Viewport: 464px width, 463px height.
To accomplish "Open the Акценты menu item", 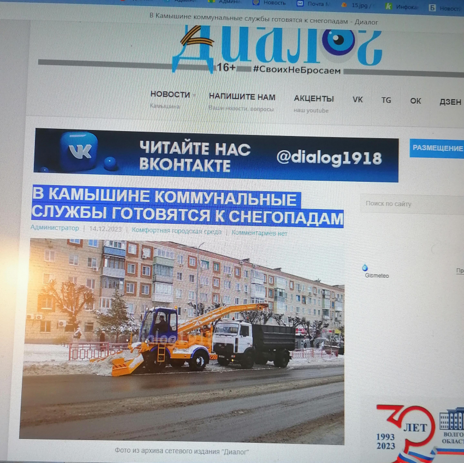I will click(x=313, y=99).
